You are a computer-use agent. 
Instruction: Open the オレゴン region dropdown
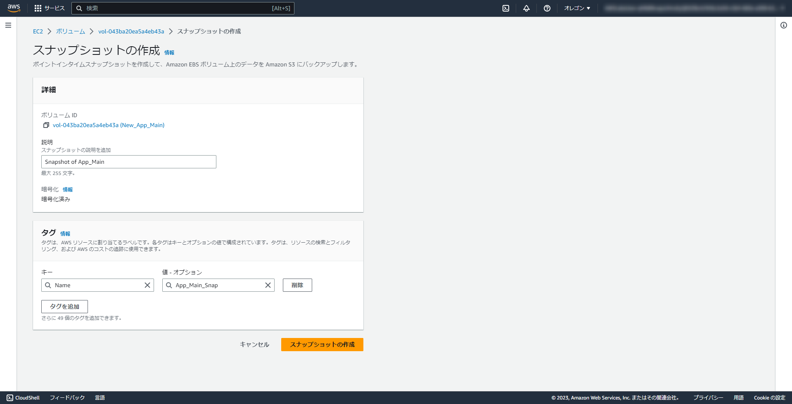click(576, 8)
